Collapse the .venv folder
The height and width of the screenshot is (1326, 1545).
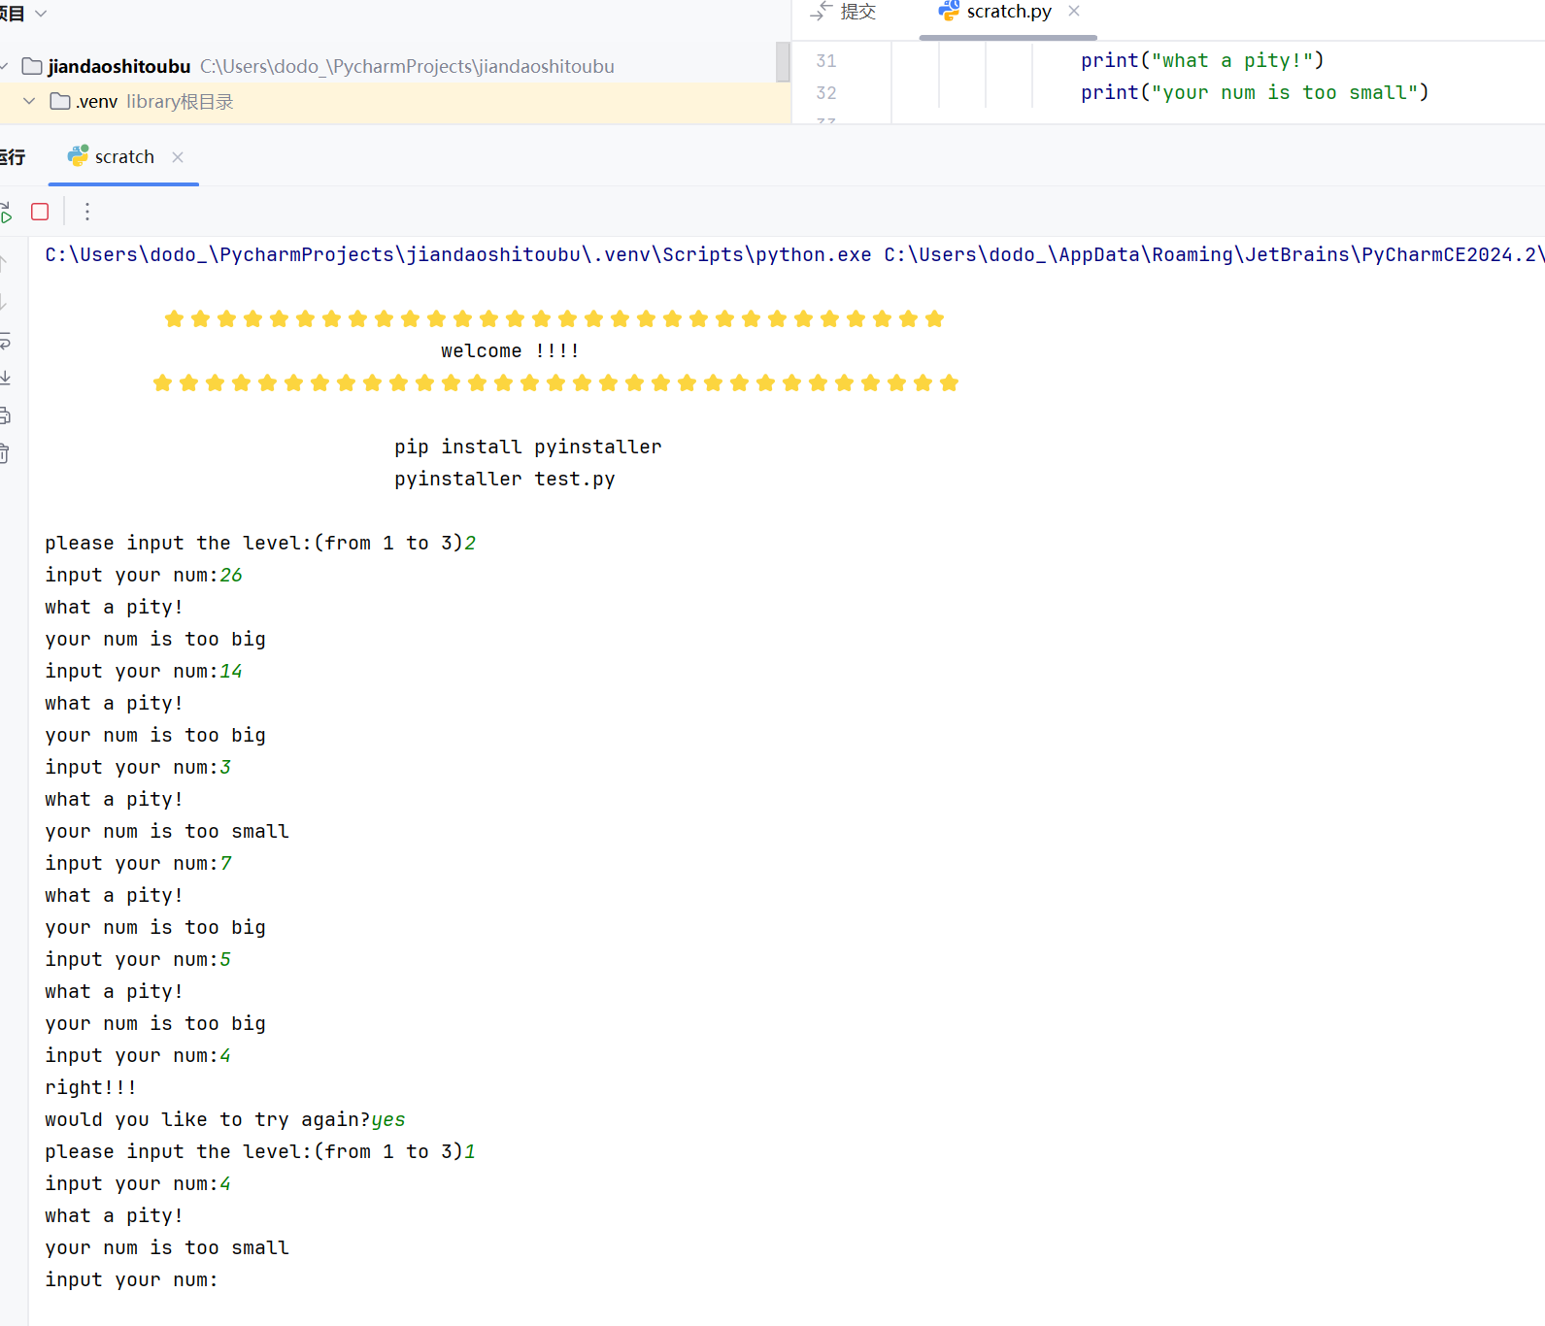pyautogui.click(x=29, y=101)
